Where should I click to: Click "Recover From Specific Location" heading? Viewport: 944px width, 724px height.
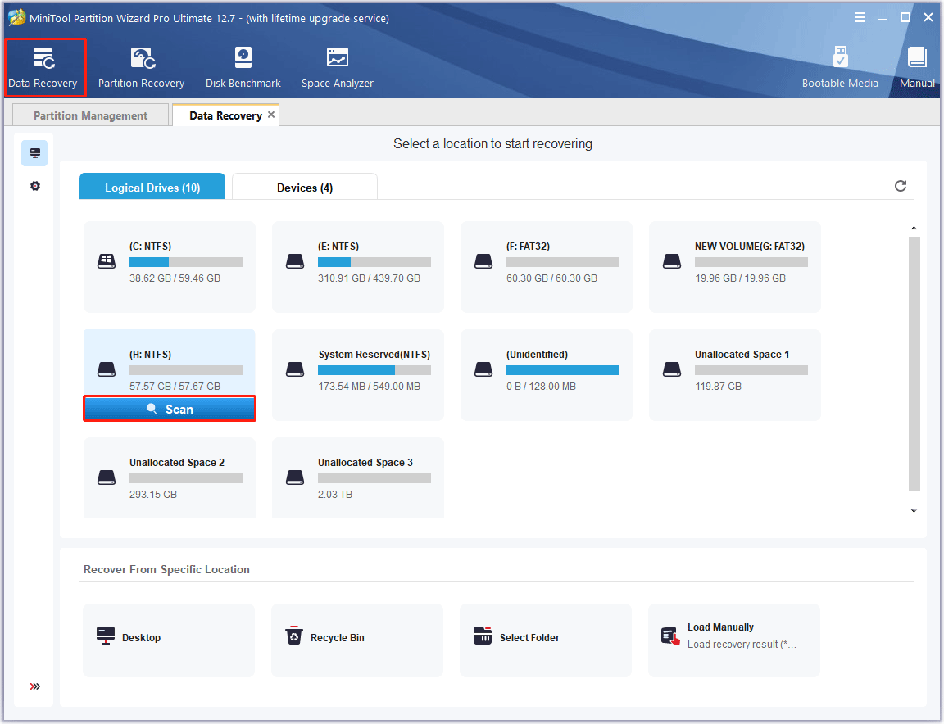click(167, 569)
